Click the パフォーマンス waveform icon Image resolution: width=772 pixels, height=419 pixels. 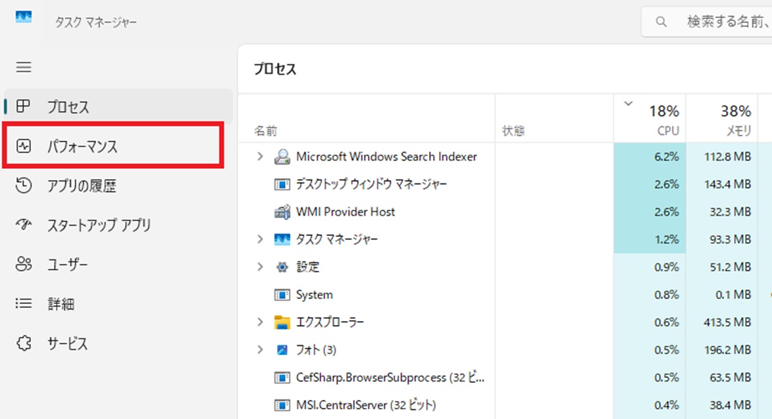23,146
